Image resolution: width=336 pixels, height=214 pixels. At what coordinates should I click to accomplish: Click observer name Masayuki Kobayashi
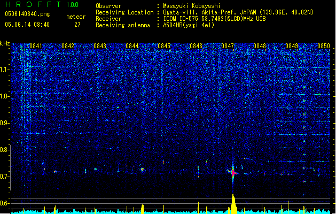(192, 6)
